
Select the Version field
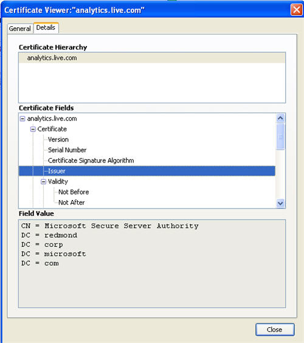coord(58,139)
